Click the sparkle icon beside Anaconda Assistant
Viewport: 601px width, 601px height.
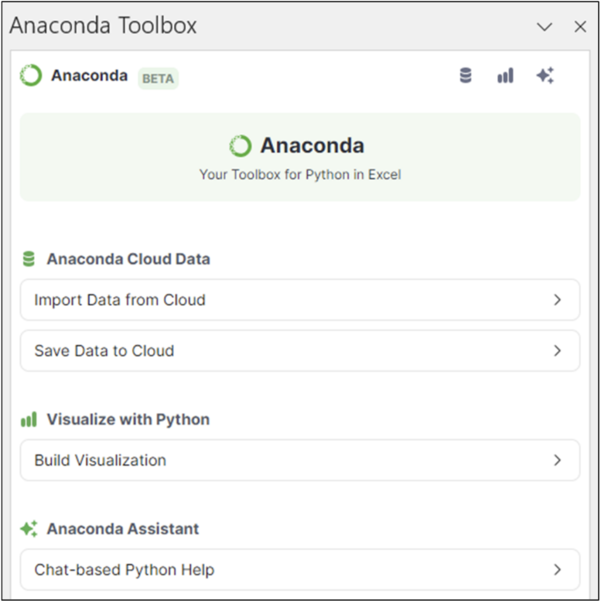[29, 528]
